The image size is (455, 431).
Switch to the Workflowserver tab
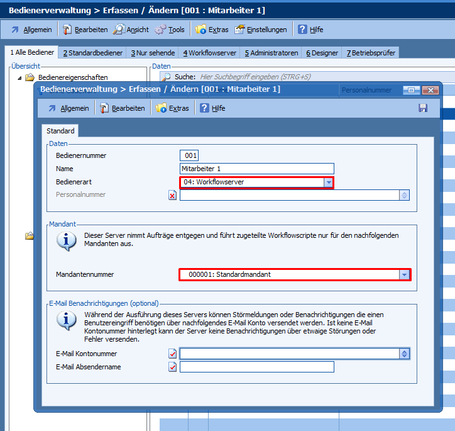click(x=209, y=53)
